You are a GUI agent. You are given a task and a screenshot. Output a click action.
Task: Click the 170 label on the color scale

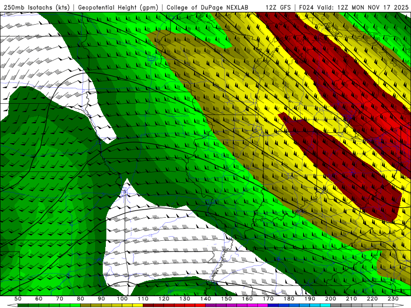pyautogui.click(x=268, y=299)
